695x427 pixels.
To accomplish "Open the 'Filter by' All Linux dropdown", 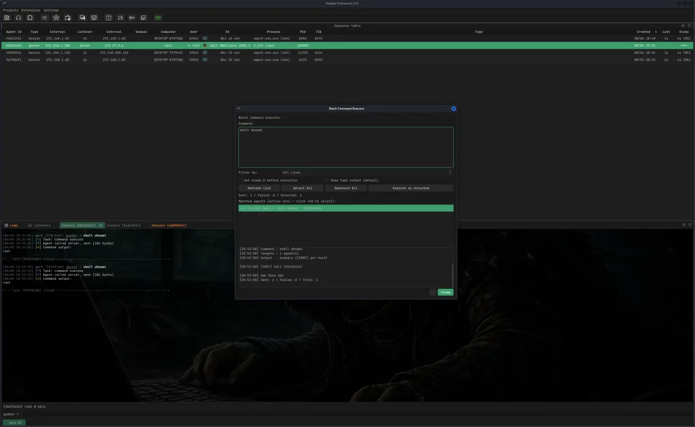I will point(367,172).
